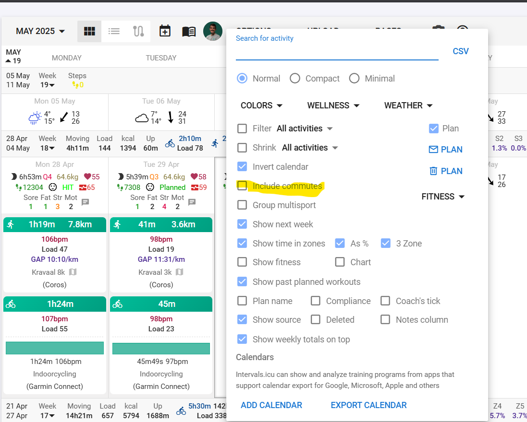527x422 pixels.
Task: Click the user profile avatar
Action: click(212, 31)
